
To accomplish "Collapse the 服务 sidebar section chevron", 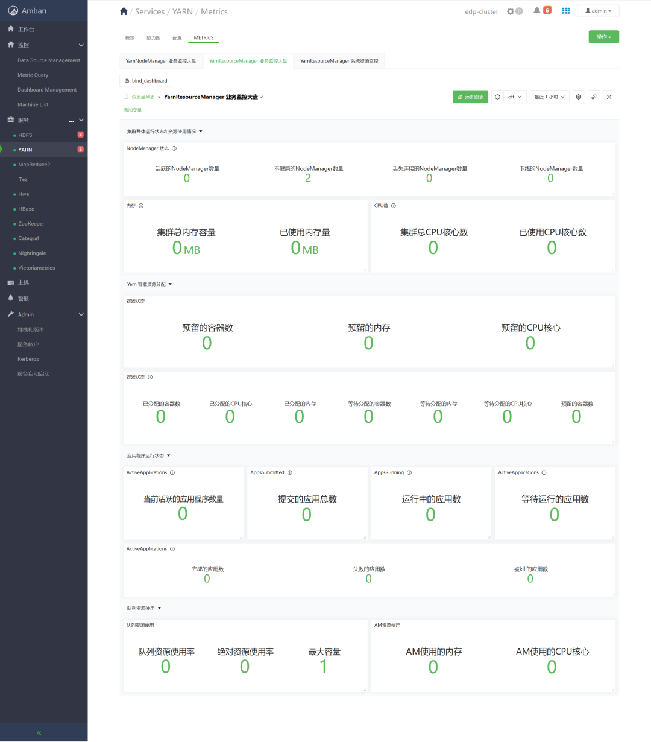I will coord(81,120).
